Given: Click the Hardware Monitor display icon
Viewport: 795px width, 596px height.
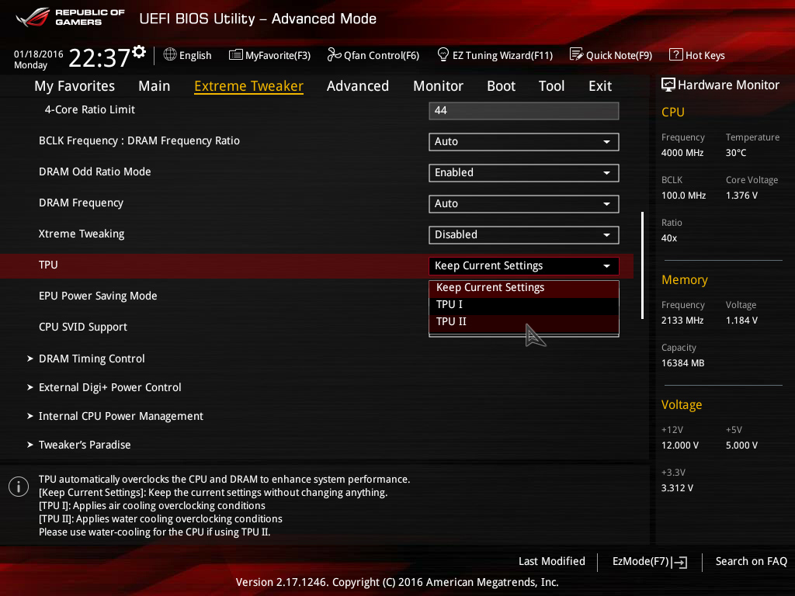Looking at the screenshot, I should click(x=668, y=85).
